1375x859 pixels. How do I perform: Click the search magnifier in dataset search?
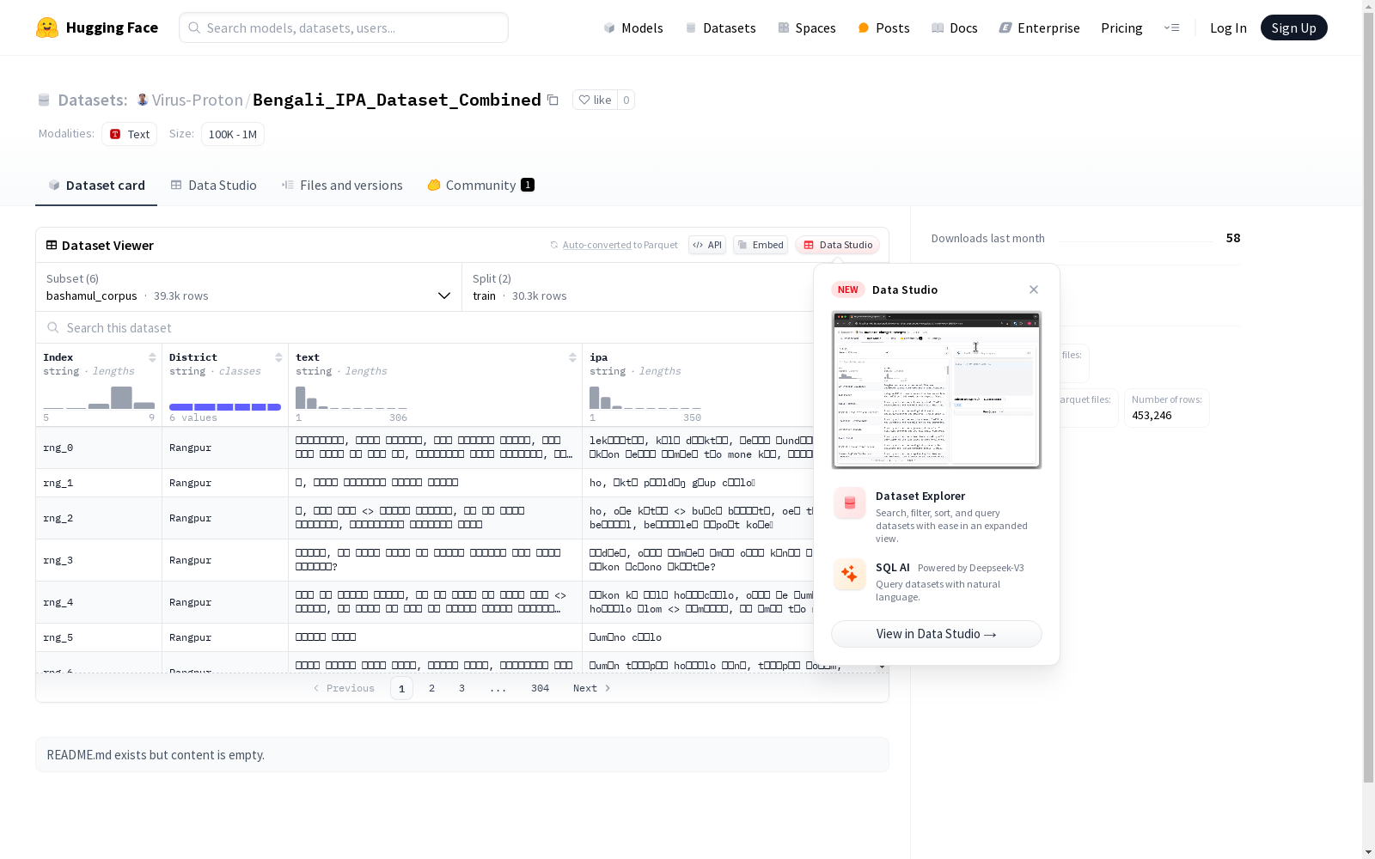pyautogui.click(x=53, y=327)
